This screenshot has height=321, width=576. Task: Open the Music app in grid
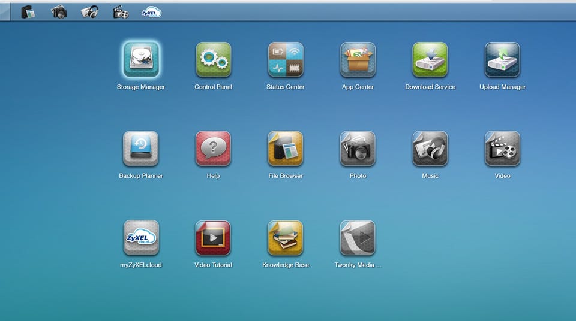point(430,149)
